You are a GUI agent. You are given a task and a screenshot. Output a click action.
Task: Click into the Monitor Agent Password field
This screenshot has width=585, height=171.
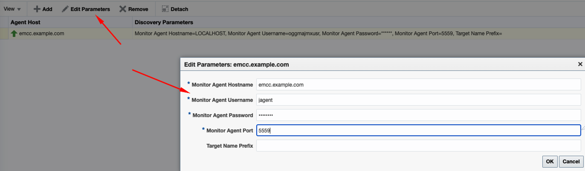pos(418,115)
